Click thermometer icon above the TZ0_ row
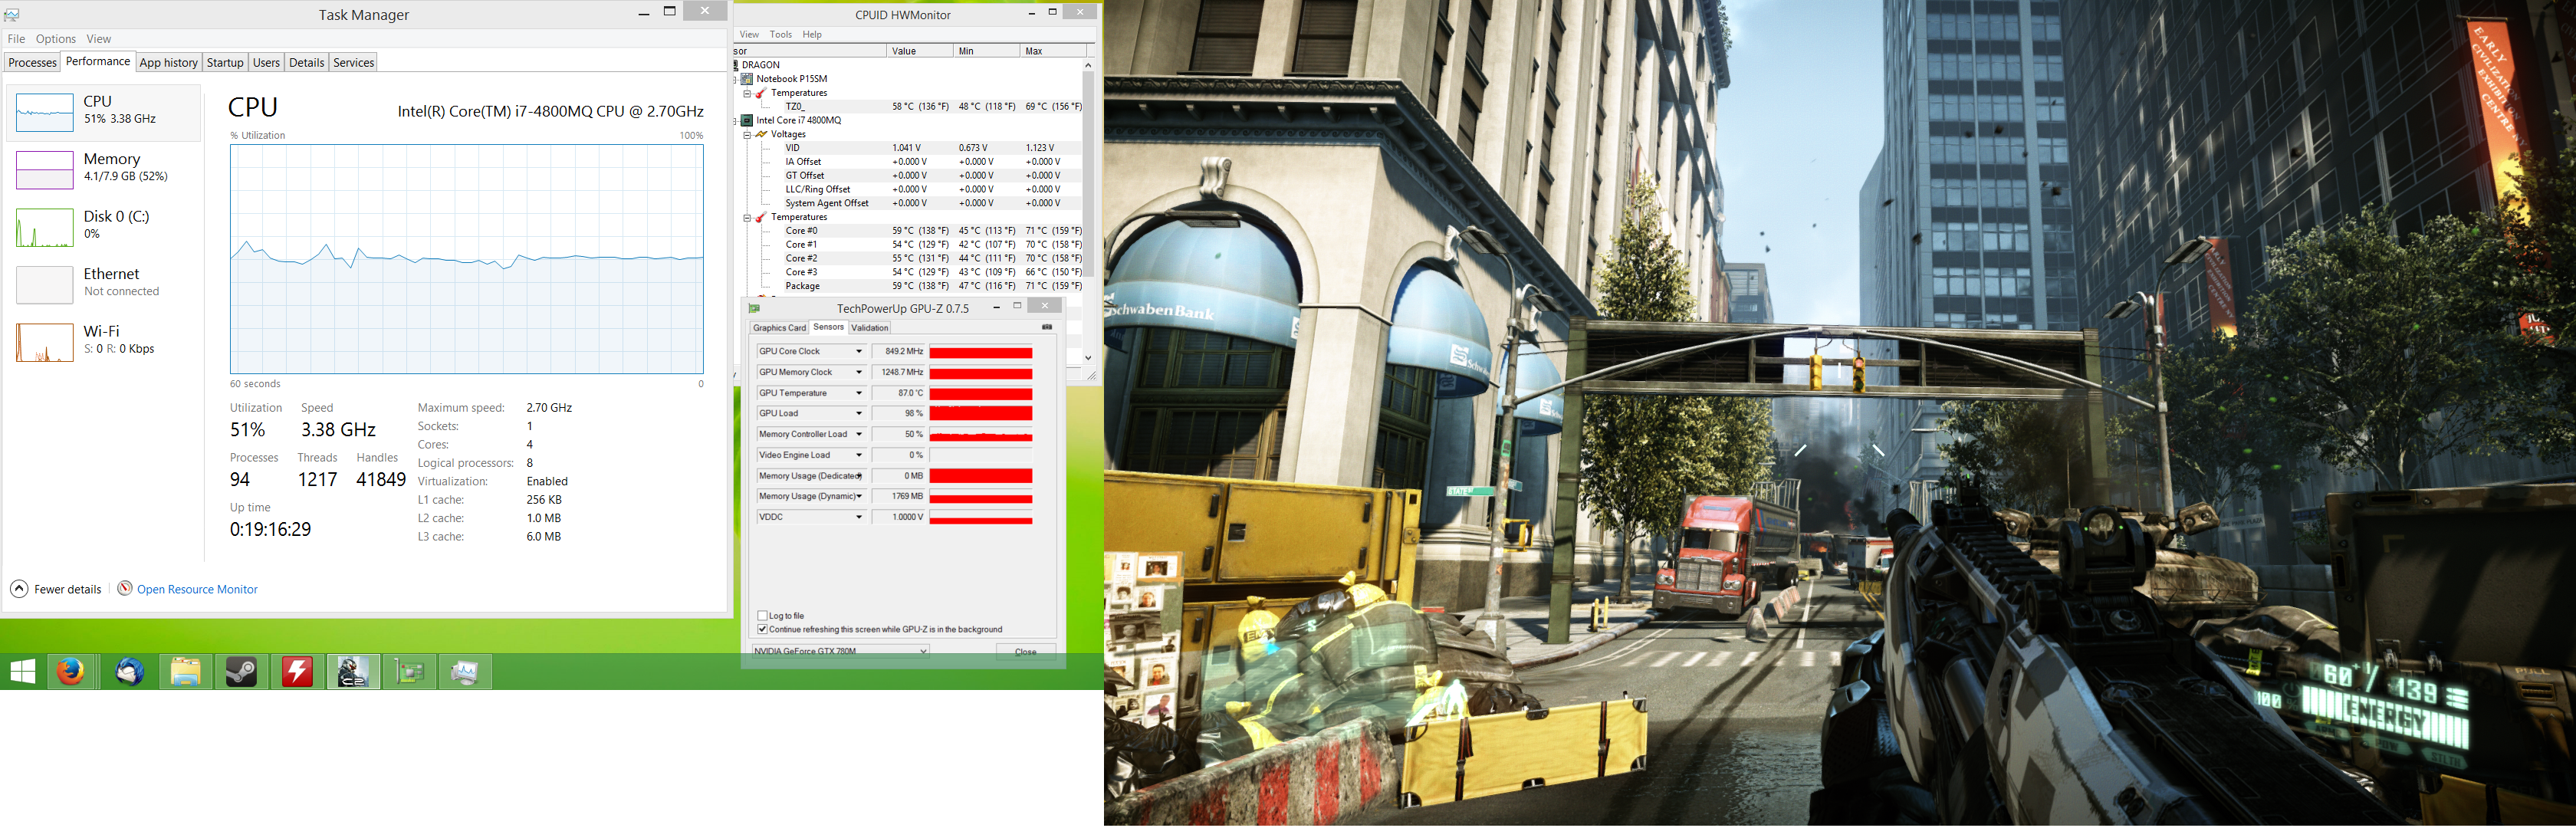This screenshot has width=2576, height=828. tap(761, 93)
